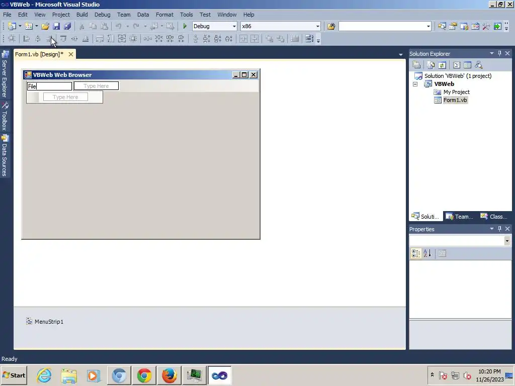Toggle auto-hide pin on Solution Explorer

point(499,53)
